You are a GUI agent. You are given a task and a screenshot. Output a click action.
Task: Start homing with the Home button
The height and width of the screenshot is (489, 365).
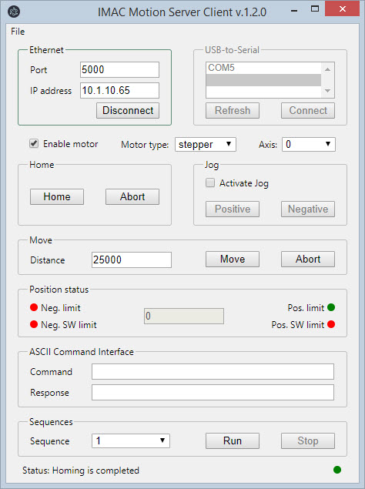(x=57, y=196)
